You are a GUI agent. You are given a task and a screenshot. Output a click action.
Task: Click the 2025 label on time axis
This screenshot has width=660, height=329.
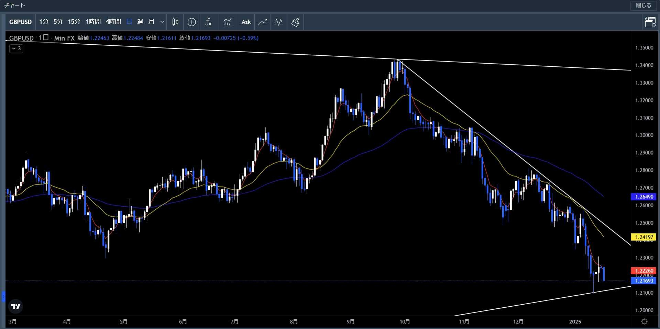575,321
